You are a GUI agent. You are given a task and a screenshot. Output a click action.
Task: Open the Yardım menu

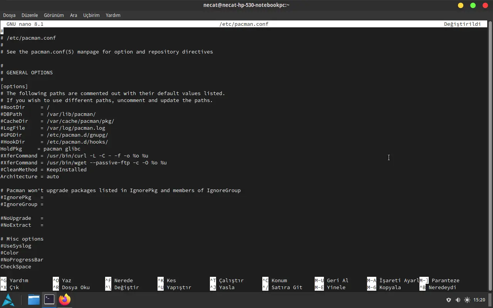[x=113, y=15]
